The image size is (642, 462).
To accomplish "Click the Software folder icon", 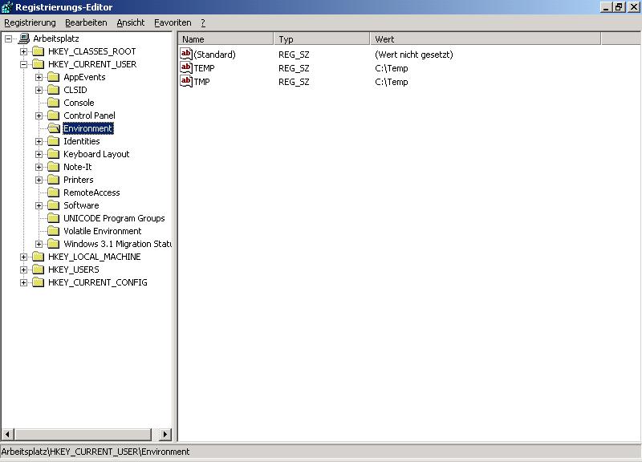I will (54, 205).
